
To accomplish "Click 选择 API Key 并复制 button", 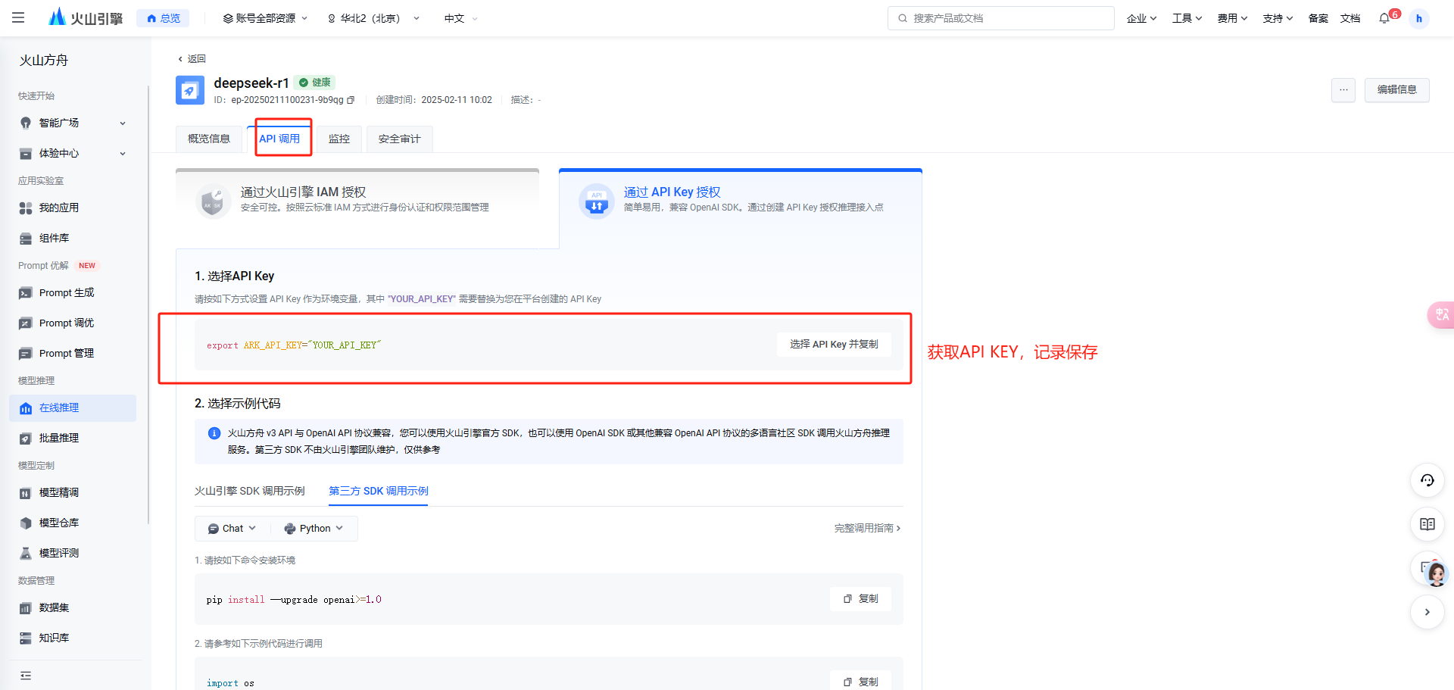I will (834, 344).
